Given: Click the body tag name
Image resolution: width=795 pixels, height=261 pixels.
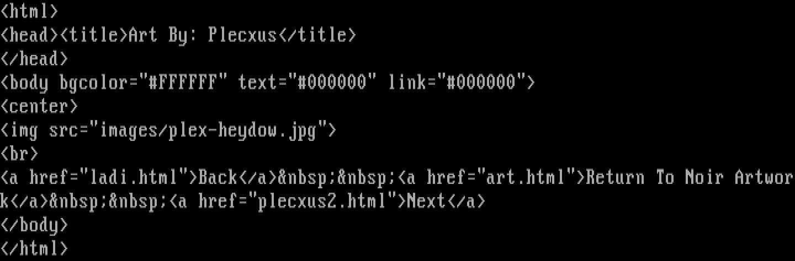Looking at the screenshot, I should [x=29, y=83].
